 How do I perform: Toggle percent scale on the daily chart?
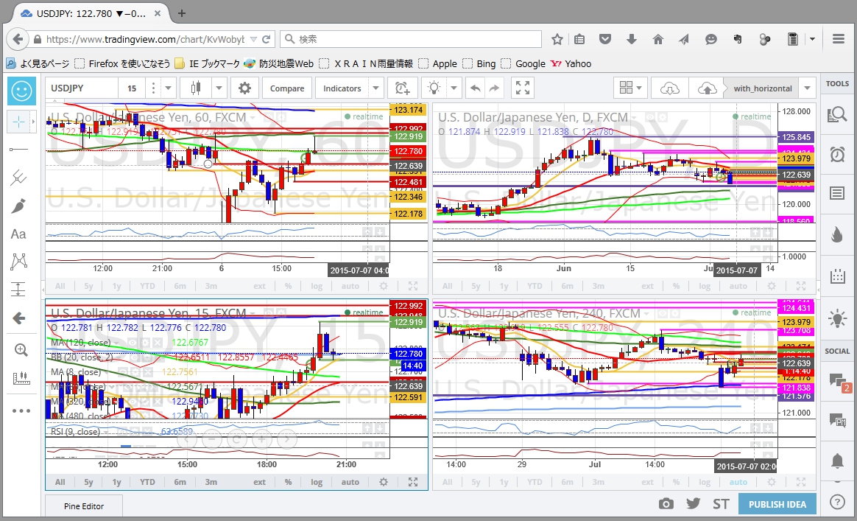click(x=675, y=286)
